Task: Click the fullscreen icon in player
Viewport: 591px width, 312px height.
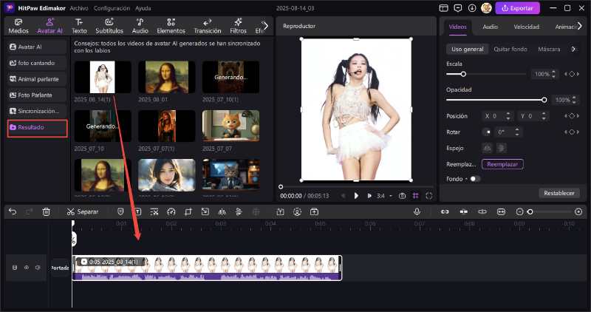Action: point(429,196)
